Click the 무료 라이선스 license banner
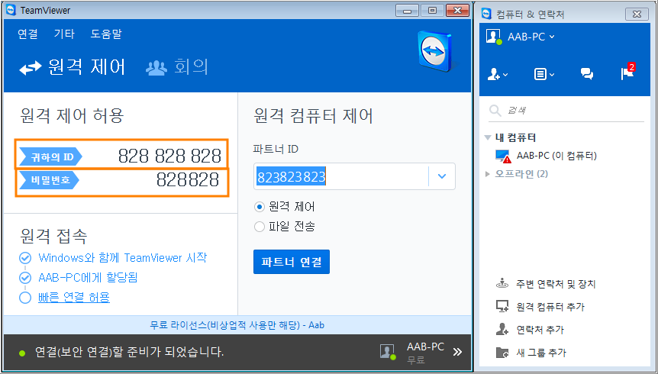Image resolution: width=658 pixels, height=374 pixels. (237, 325)
